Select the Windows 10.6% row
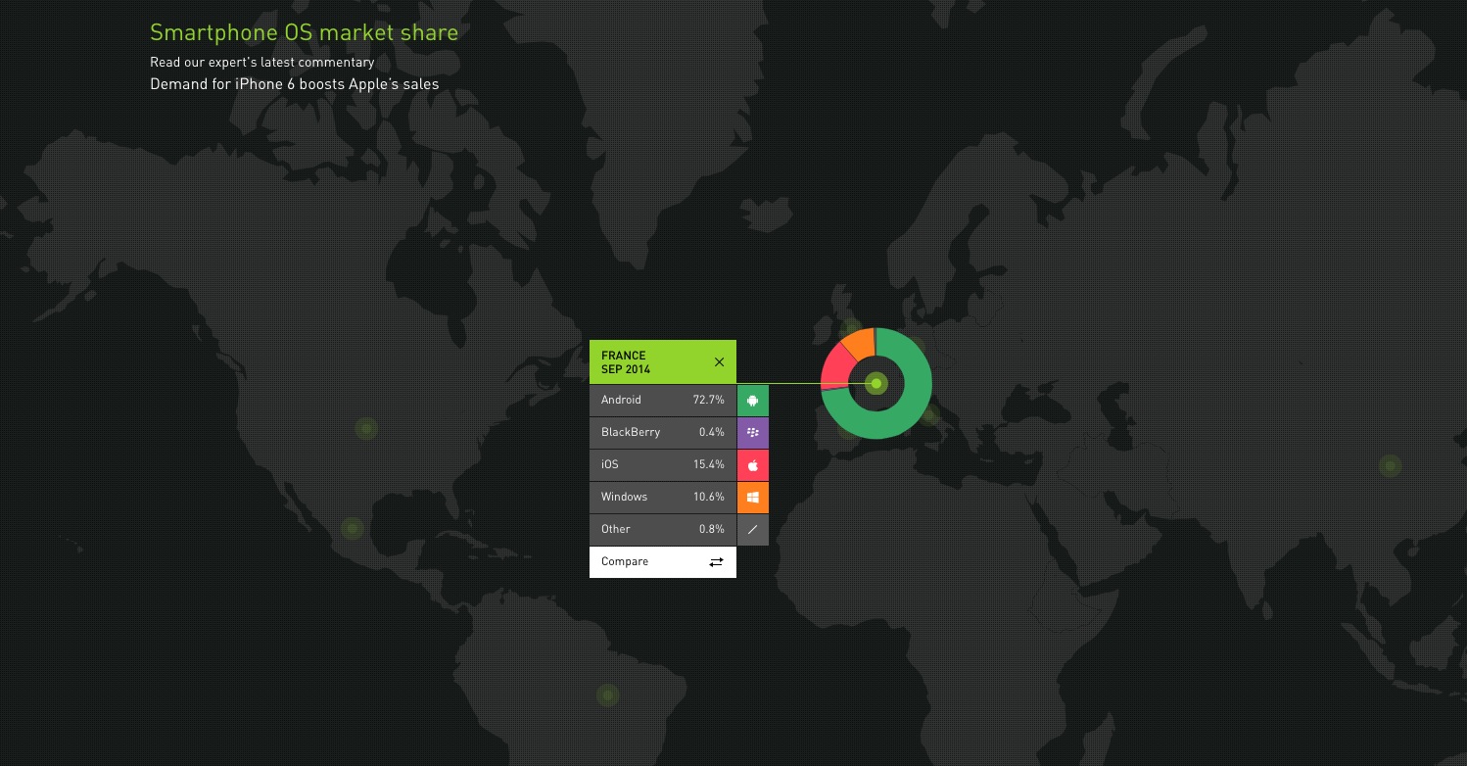The height and width of the screenshot is (766, 1467). [x=663, y=498]
